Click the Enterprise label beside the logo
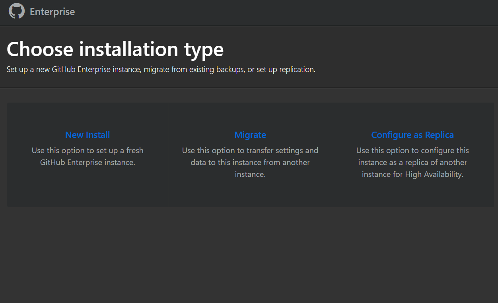The image size is (498, 303). (x=52, y=12)
